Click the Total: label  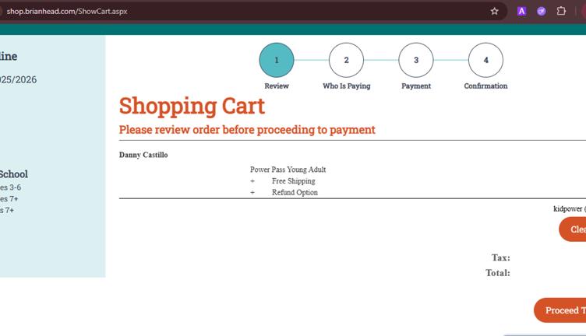pos(498,273)
